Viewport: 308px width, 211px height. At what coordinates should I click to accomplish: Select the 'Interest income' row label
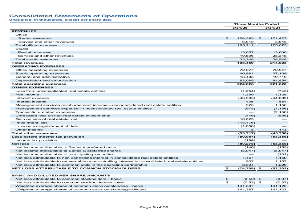31,102
